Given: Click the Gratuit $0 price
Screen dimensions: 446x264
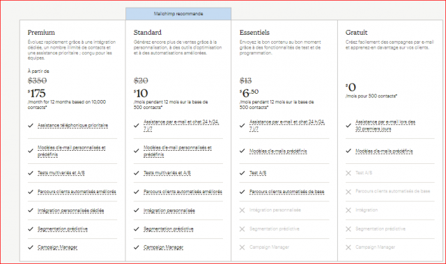Looking at the screenshot, I should [x=351, y=87].
